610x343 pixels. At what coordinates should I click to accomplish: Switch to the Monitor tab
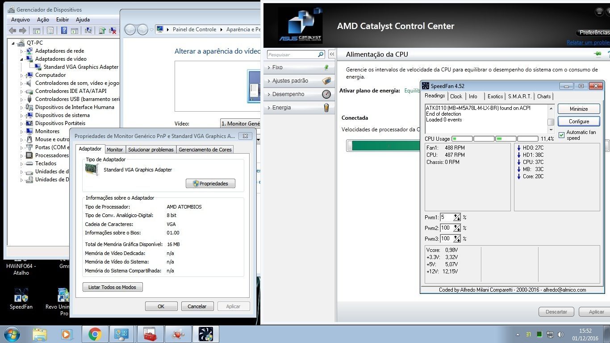tap(115, 150)
